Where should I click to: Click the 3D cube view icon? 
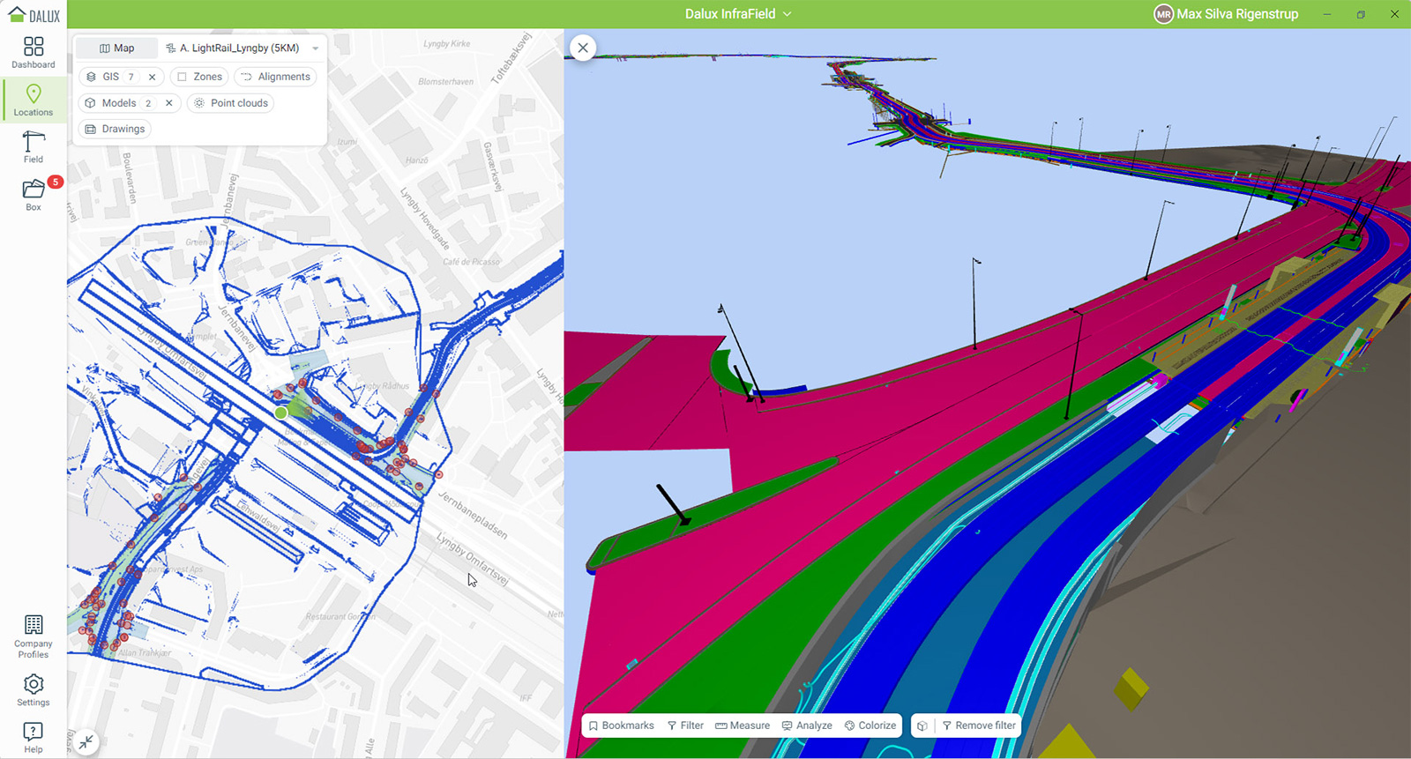click(x=922, y=726)
